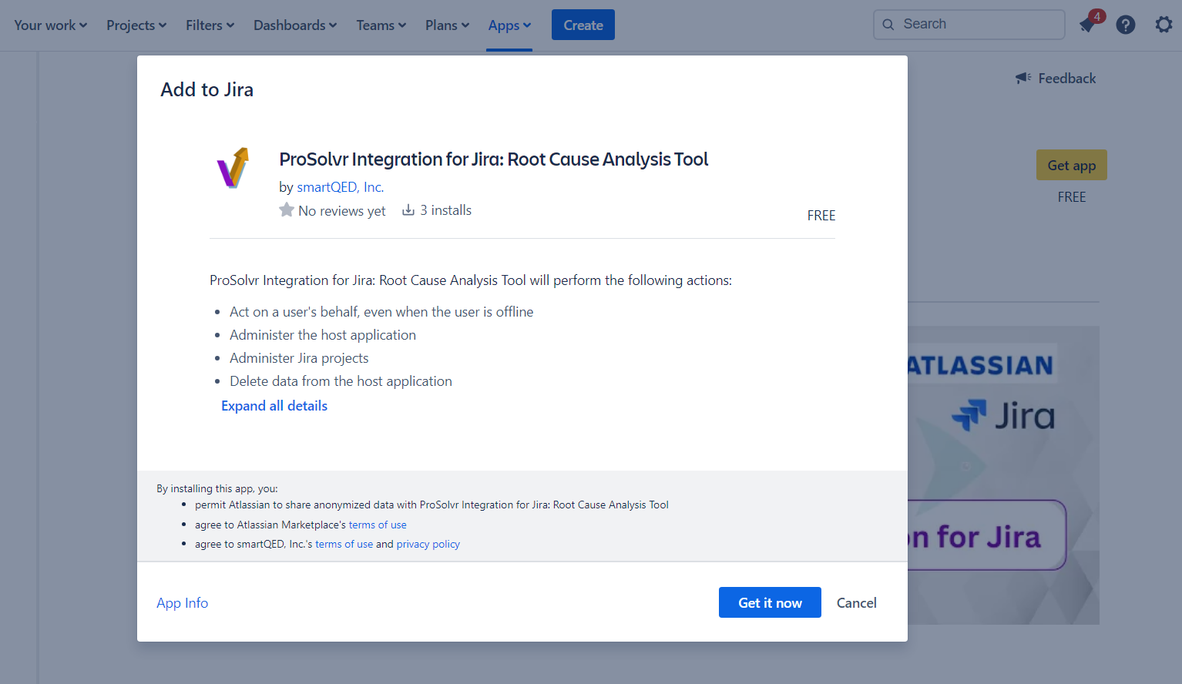Click 'Delete data from the host application'
The image size is (1182, 684).
341,381
